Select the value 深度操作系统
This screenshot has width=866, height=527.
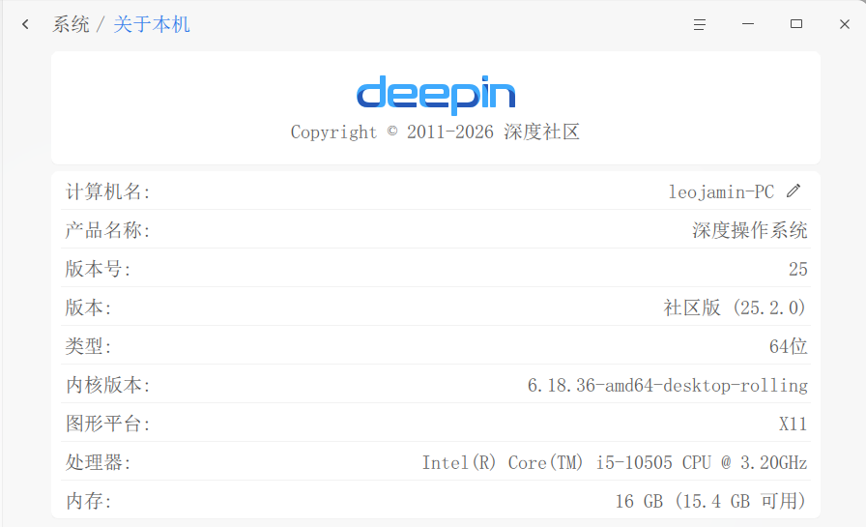click(749, 230)
